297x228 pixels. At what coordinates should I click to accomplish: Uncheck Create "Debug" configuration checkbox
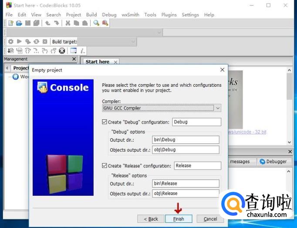pyautogui.click(x=105, y=122)
